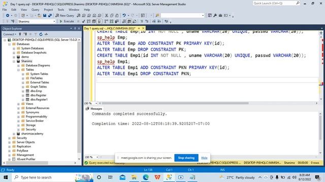325x182 pixels.
Task: Click the Increase Indent icon
Action: (159, 21)
